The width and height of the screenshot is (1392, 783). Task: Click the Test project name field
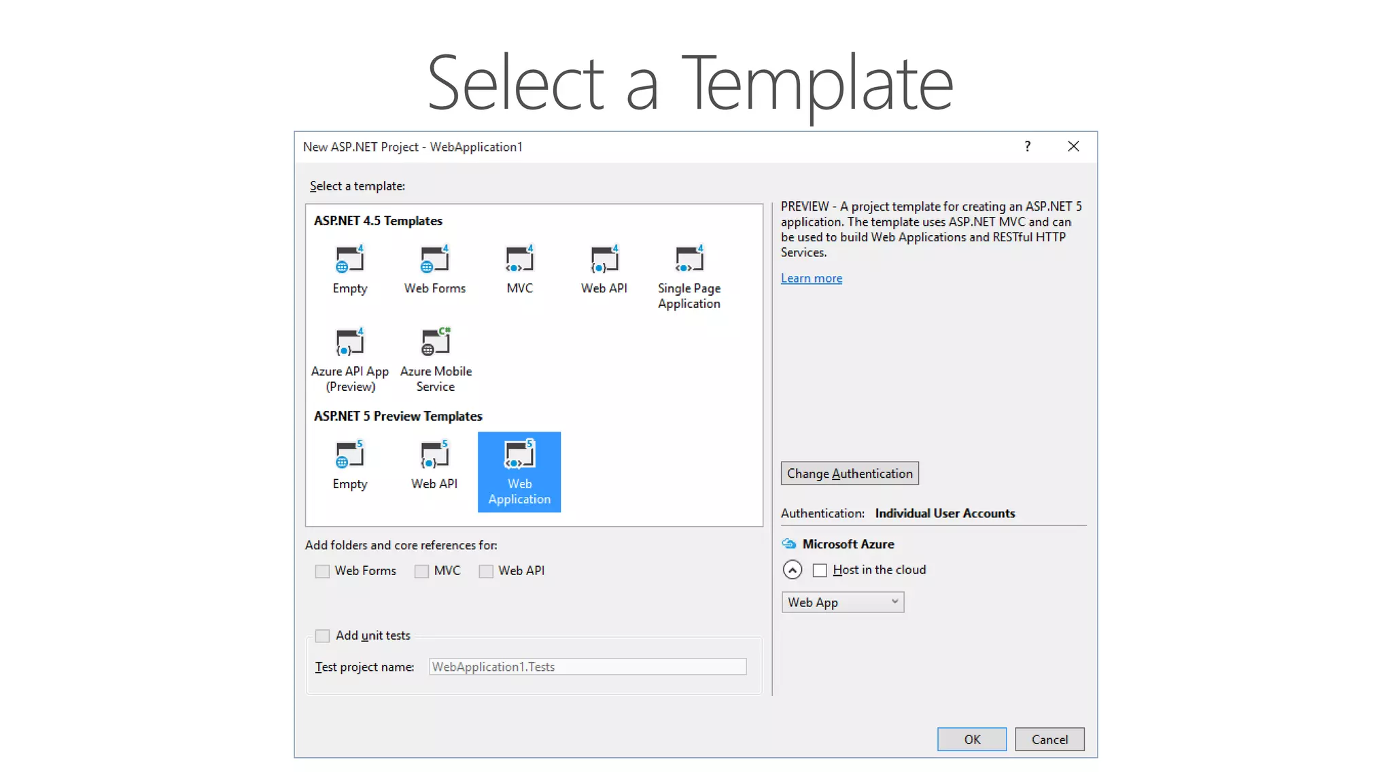587,667
